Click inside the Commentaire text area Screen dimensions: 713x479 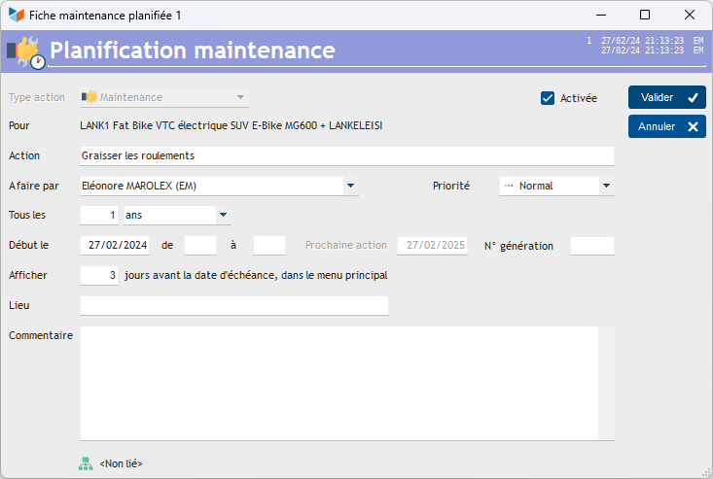(339, 382)
